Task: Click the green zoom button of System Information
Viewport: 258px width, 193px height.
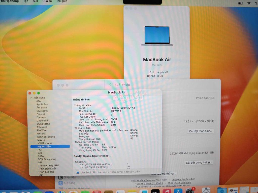Action: (39, 93)
